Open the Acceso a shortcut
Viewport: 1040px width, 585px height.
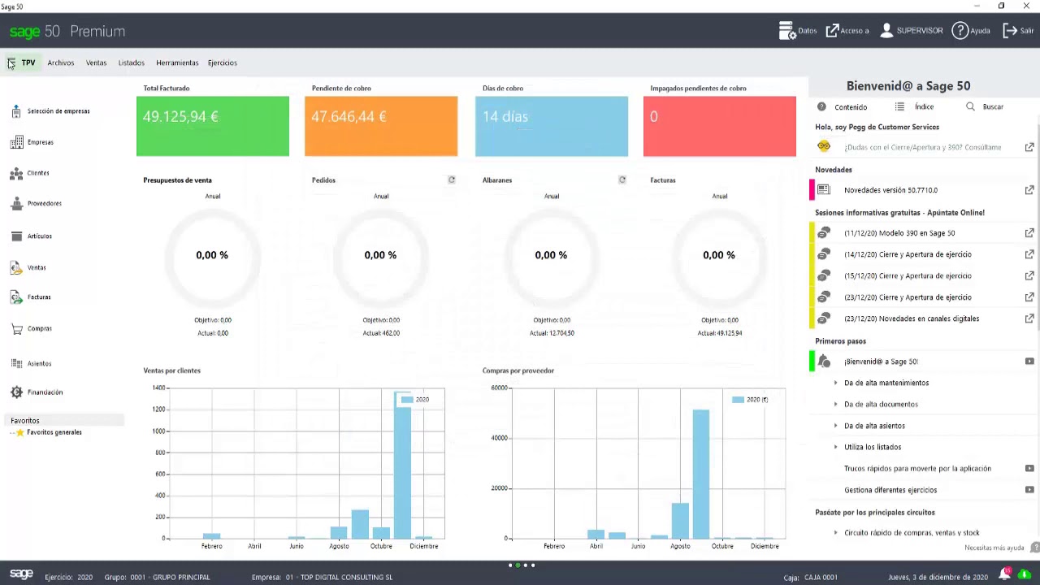(x=847, y=31)
